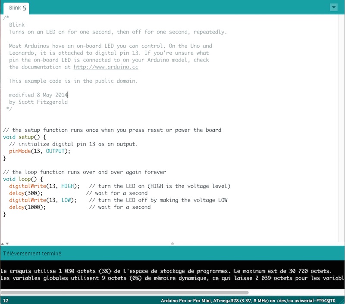
Task: Collapse console with the up triangle
Action: click(3, 244)
